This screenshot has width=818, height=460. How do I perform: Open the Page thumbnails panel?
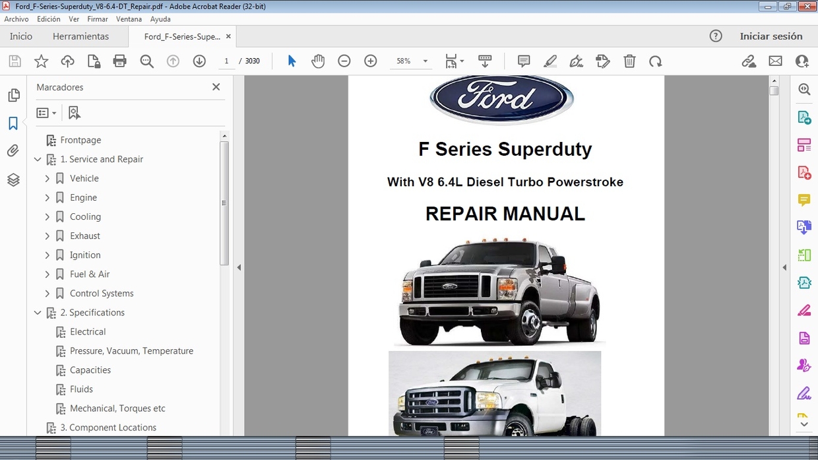pos(14,95)
